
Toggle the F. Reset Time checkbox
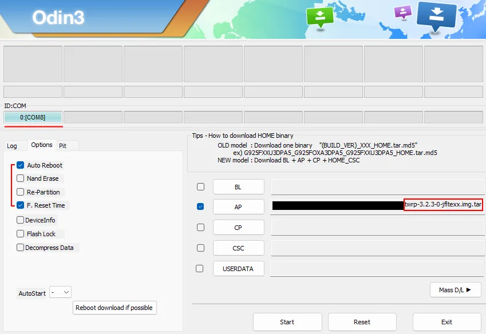coord(21,205)
